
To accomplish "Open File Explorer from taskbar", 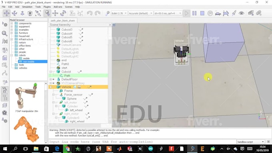I will point(36,149).
